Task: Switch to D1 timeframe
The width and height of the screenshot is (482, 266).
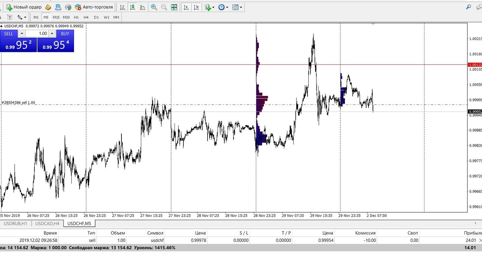Action: tap(96, 17)
